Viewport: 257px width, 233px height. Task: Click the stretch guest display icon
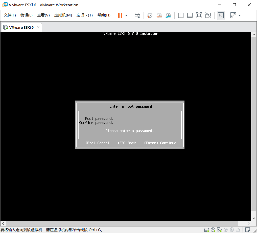(233, 15)
